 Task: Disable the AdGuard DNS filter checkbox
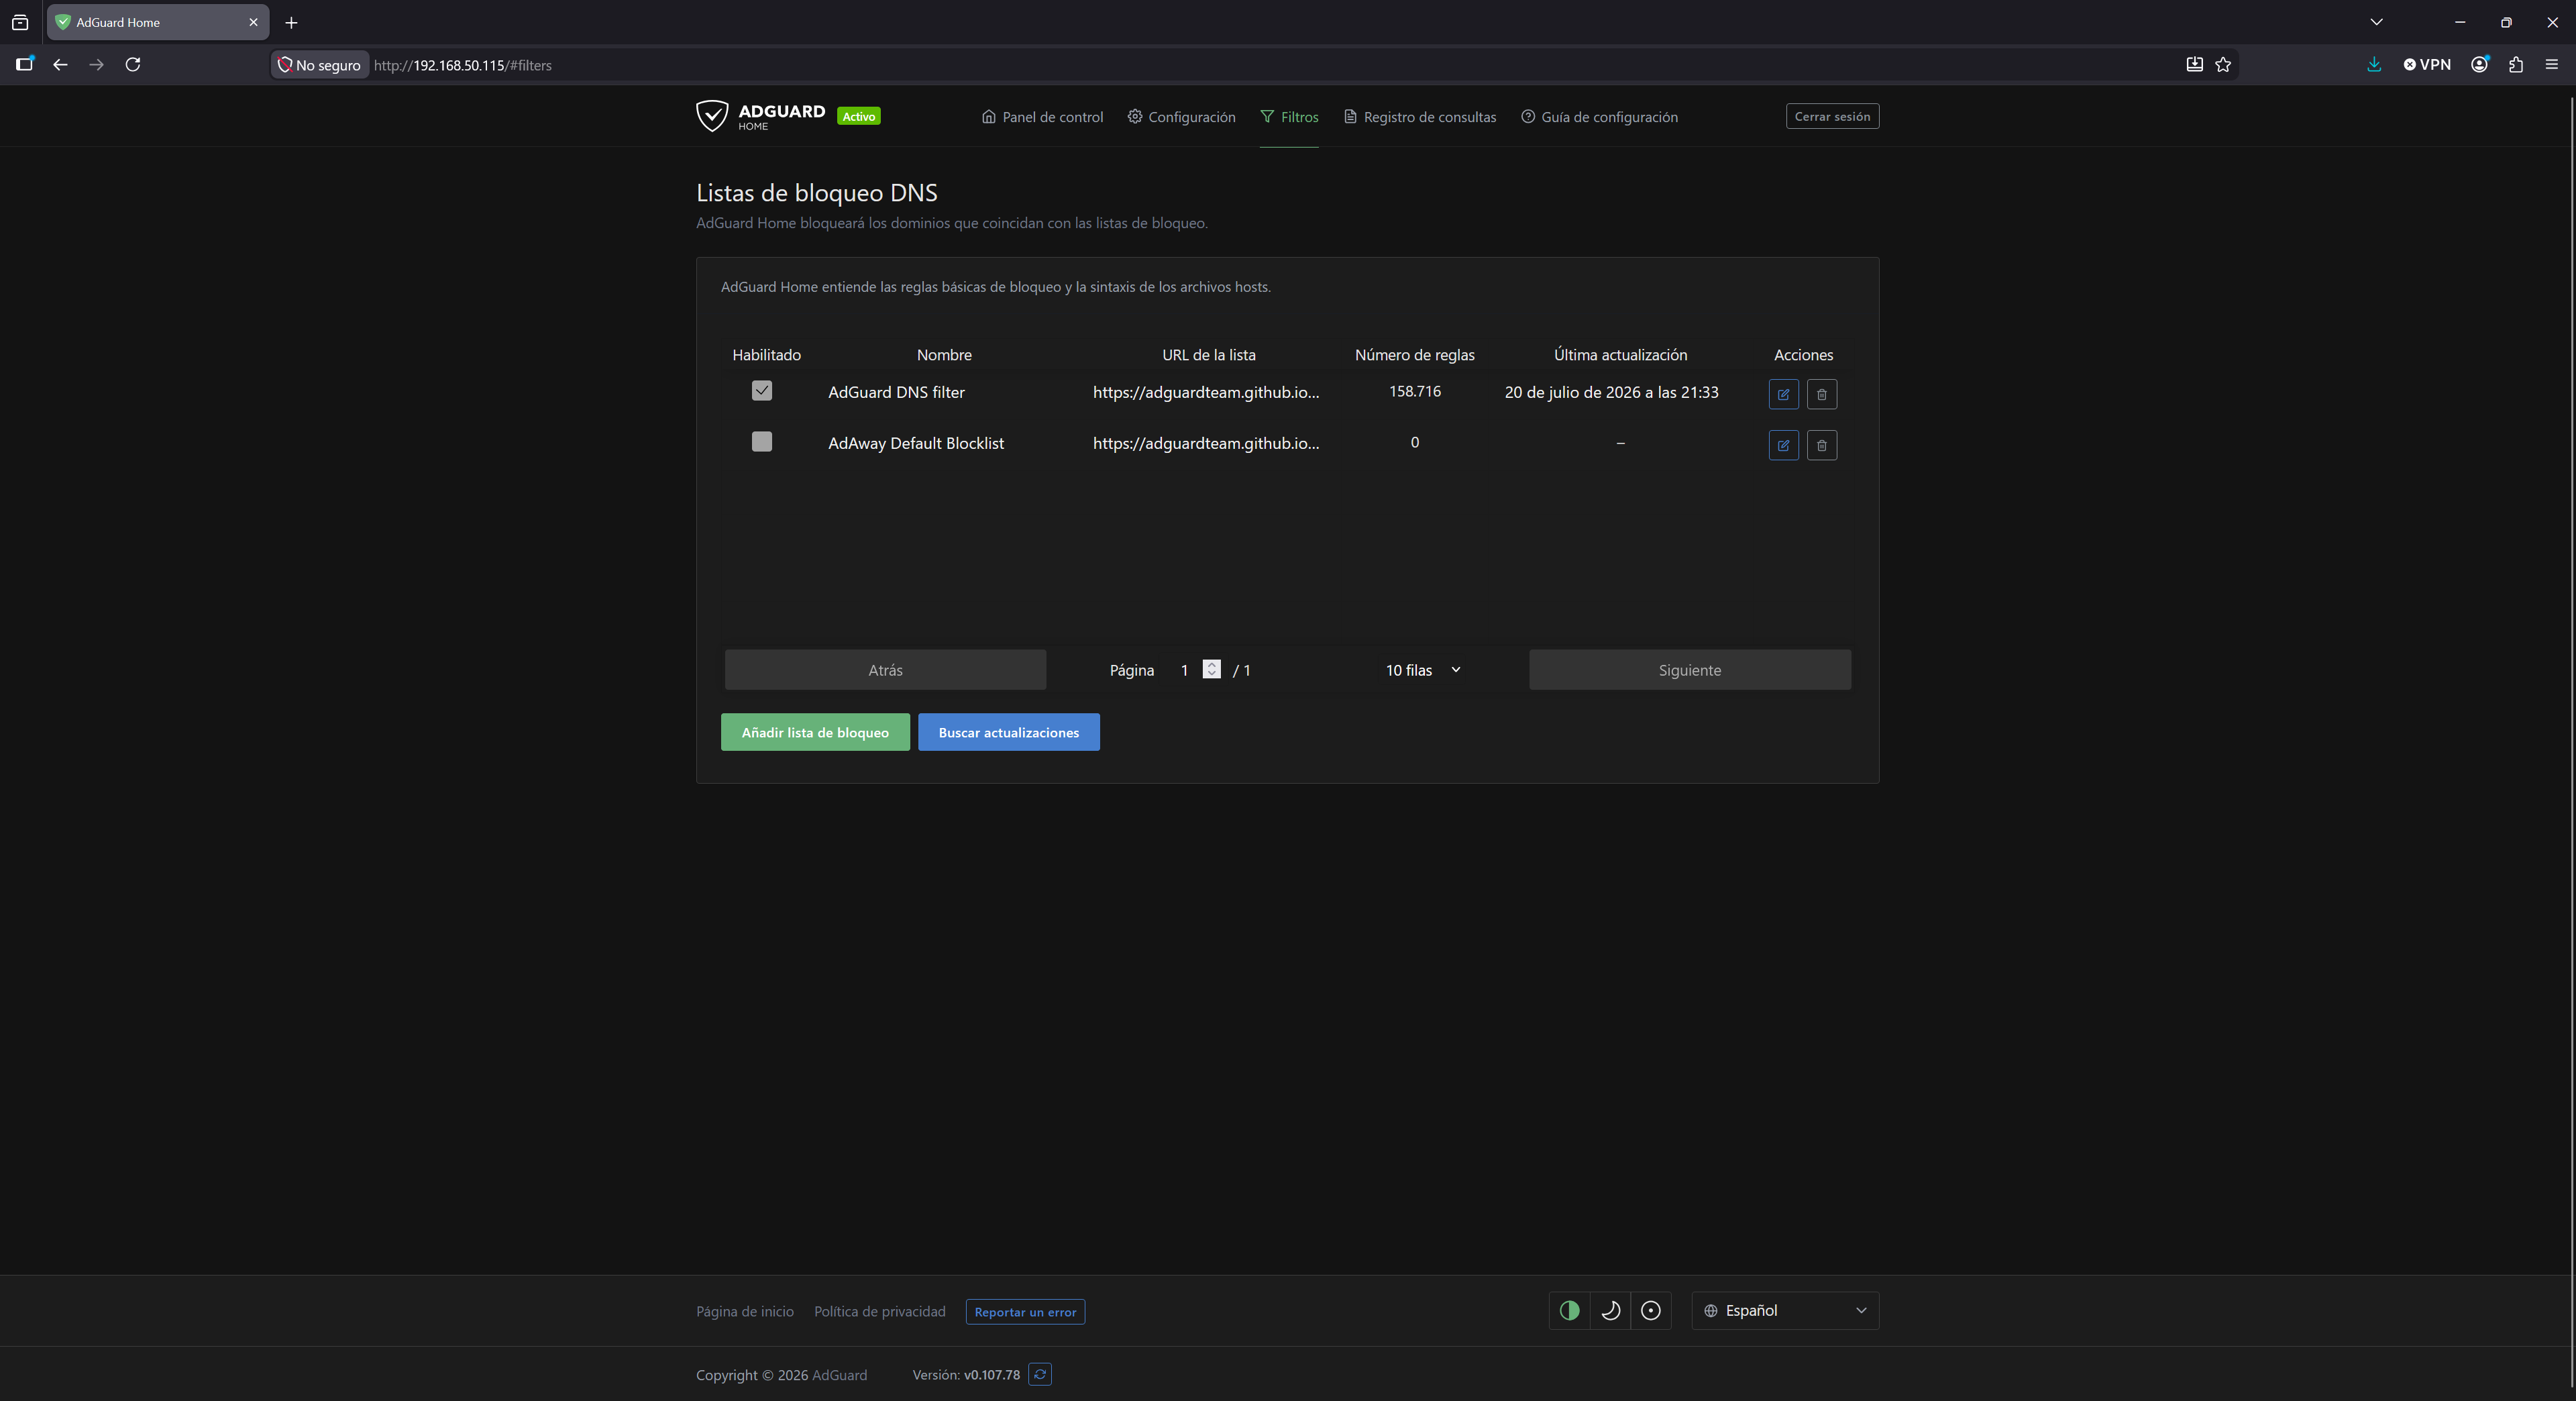pyautogui.click(x=762, y=391)
